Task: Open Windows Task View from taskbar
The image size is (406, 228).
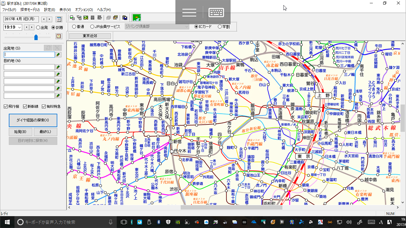Action: click(x=124, y=222)
